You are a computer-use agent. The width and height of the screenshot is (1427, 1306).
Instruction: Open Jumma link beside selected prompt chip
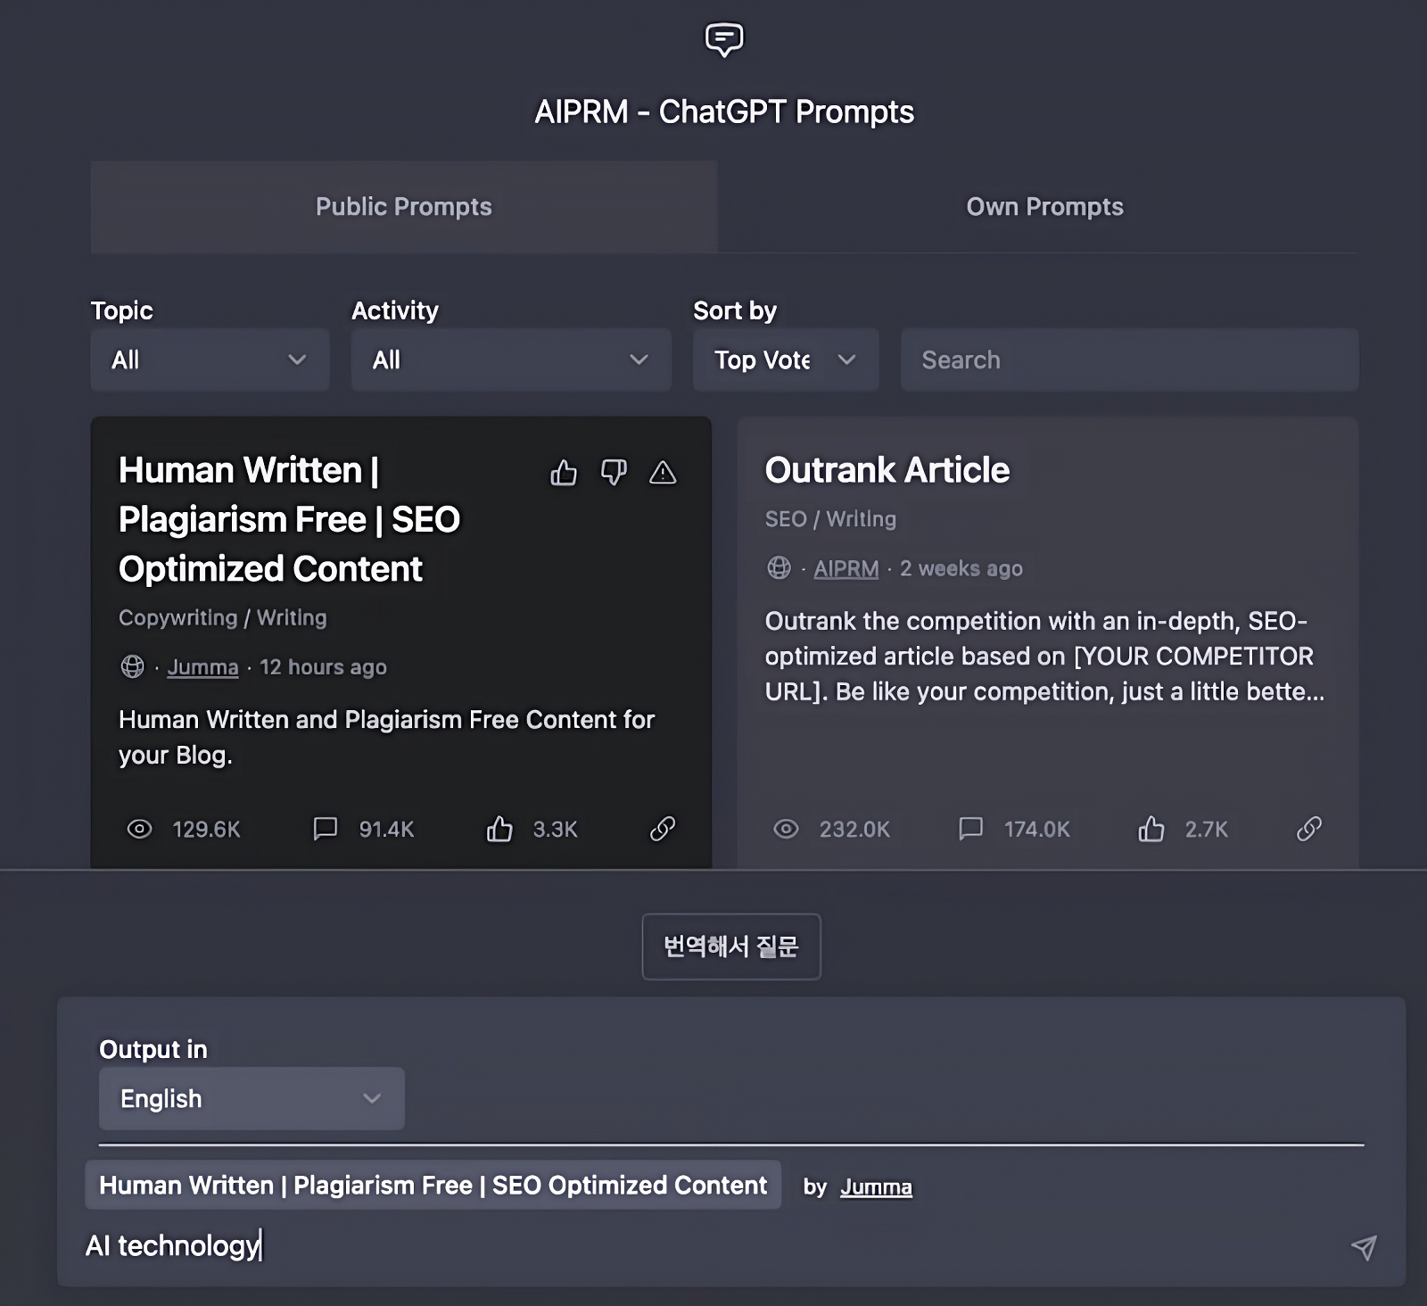point(876,1186)
